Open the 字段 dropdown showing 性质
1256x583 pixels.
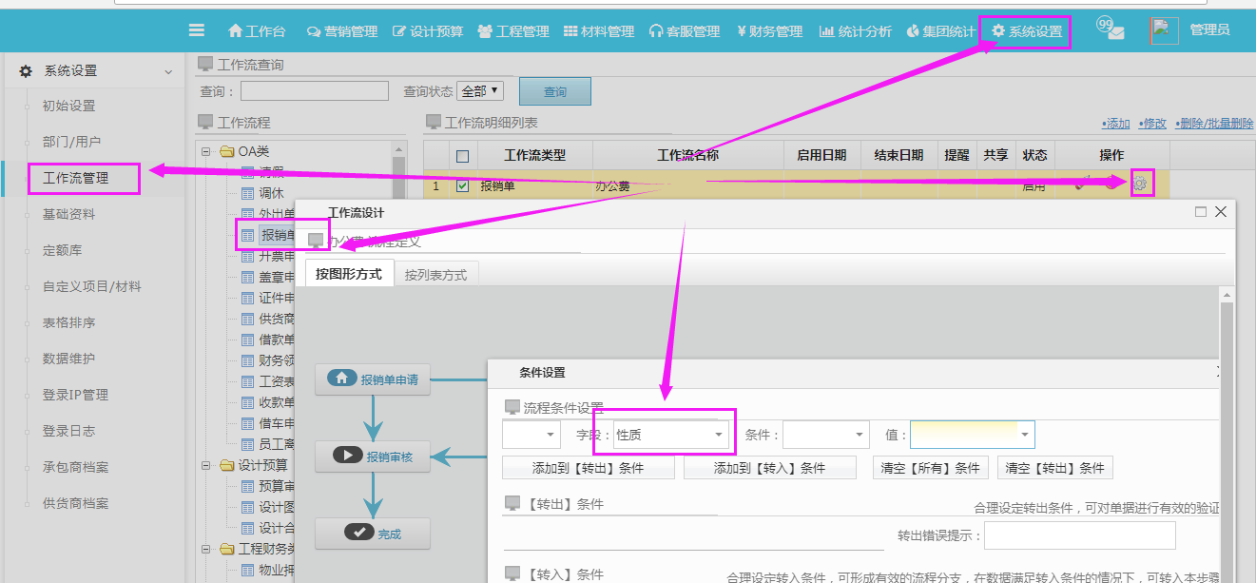[x=672, y=435]
